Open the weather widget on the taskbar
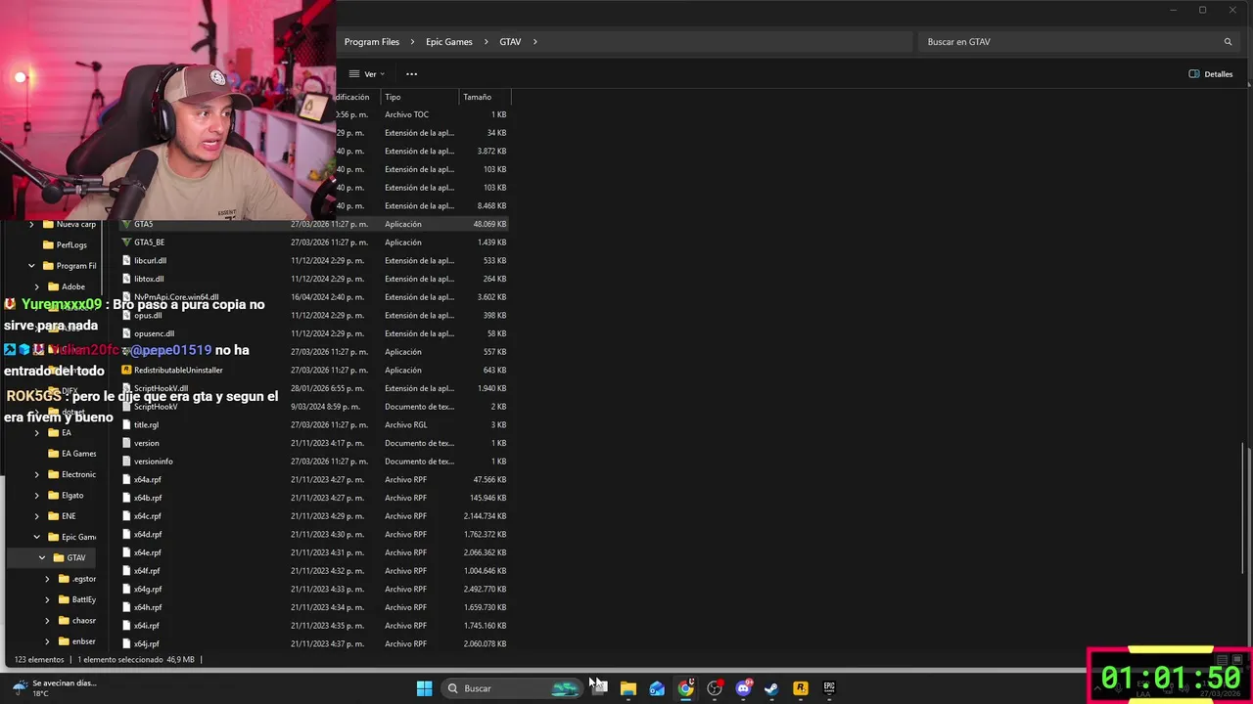Image resolution: width=1253 pixels, height=704 pixels. pyautogui.click(x=54, y=688)
